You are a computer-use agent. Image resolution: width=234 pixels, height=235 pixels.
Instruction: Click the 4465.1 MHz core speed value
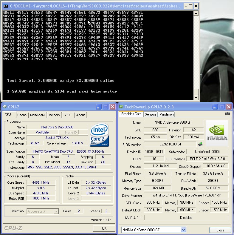(x=41, y=182)
